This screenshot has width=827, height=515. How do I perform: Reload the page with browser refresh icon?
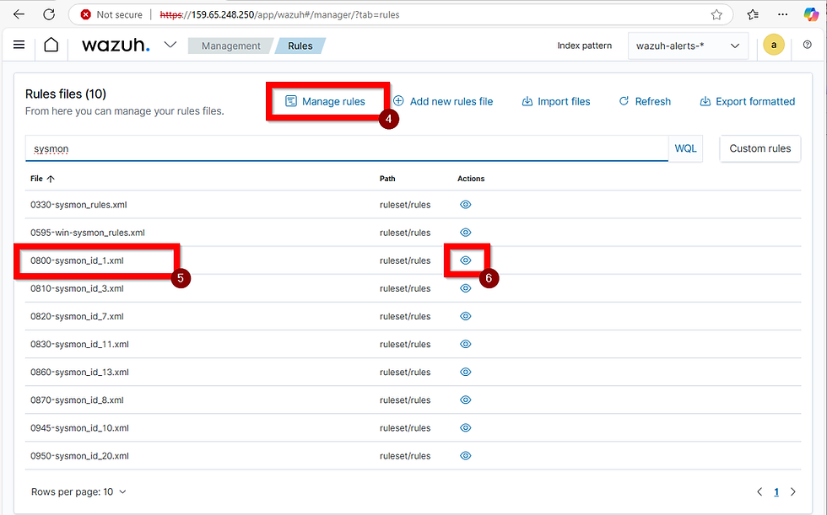pos(49,14)
